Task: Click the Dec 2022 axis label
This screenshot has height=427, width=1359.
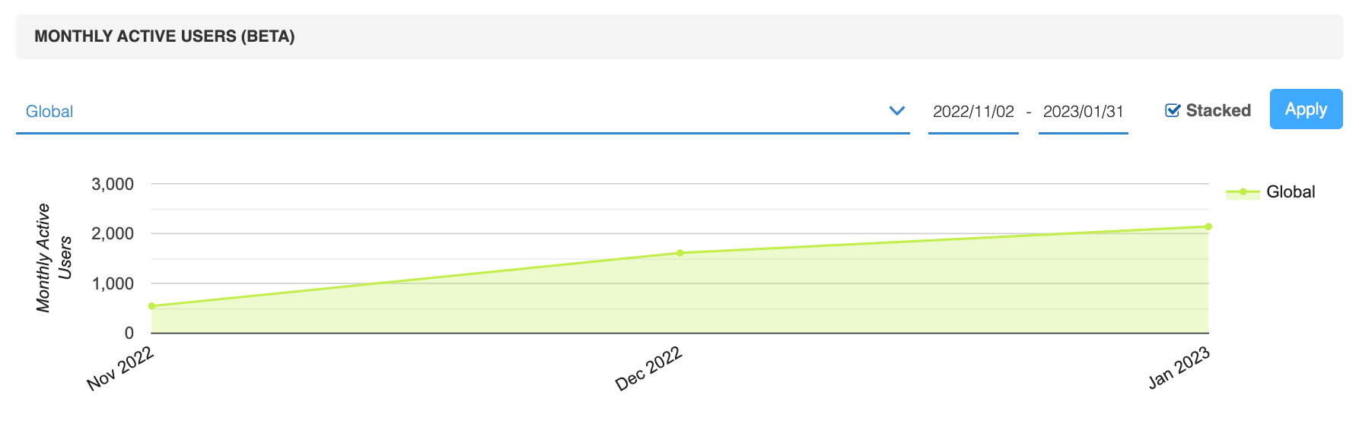Action: point(648,368)
